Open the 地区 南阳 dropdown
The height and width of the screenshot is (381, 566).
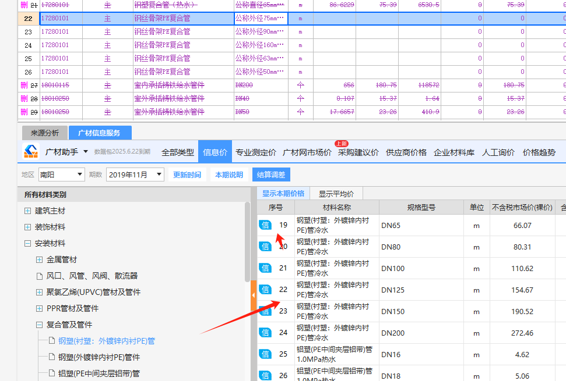tap(62, 175)
